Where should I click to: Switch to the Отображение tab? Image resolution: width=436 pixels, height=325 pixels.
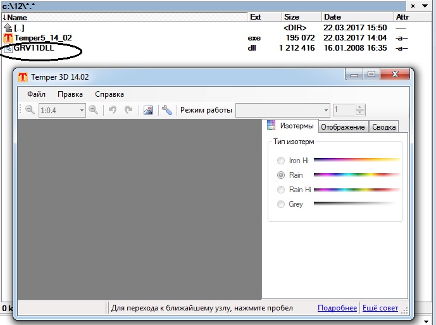click(343, 127)
